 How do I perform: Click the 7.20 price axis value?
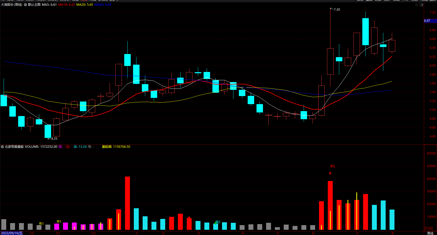433,12
